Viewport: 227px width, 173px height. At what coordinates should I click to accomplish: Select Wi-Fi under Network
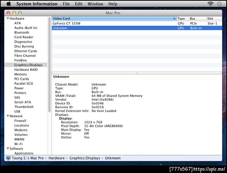[x=19, y=144]
